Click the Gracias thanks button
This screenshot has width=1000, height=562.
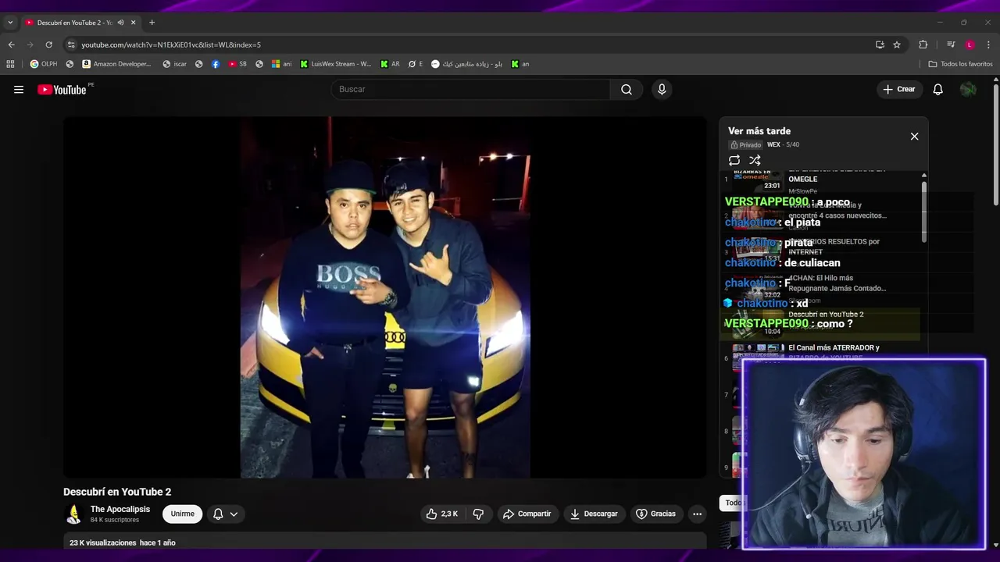656,514
